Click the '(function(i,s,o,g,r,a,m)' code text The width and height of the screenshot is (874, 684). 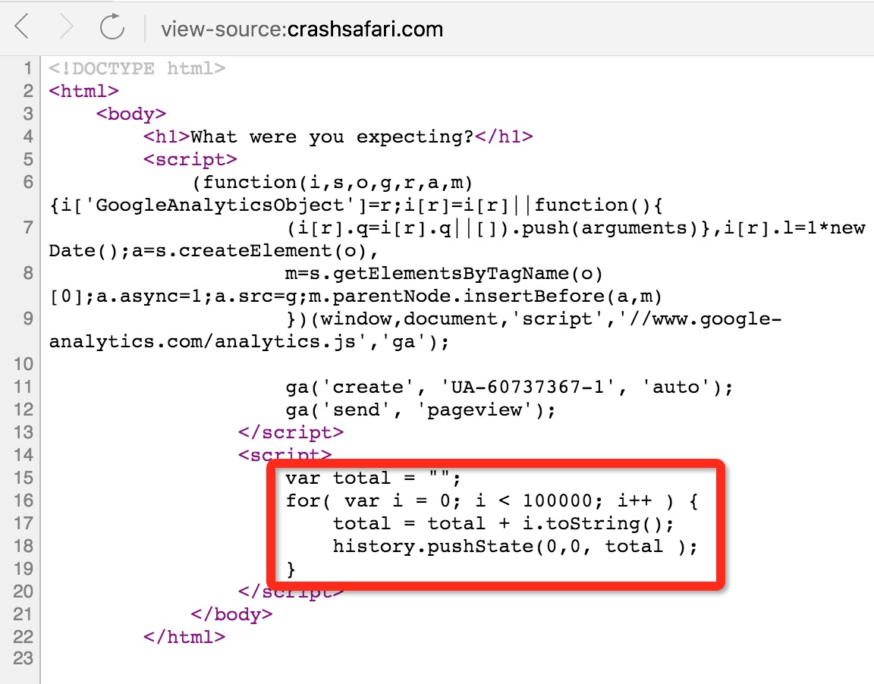point(332,182)
